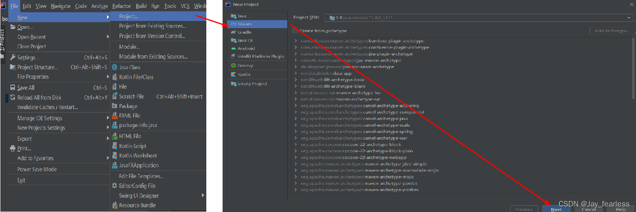Click the Kotlin Script icon
Image resolution: width=636 pixels, height=212 pixels.
pos(115,146)
